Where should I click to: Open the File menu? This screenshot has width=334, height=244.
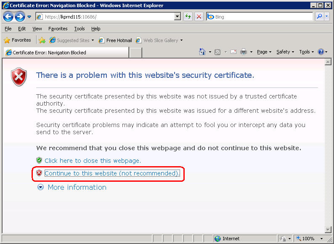(x=8, y=29)
